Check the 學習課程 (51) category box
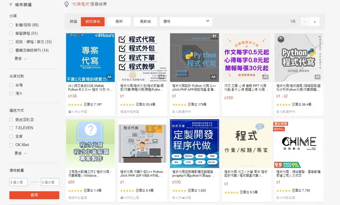 [x=11, y=33]
